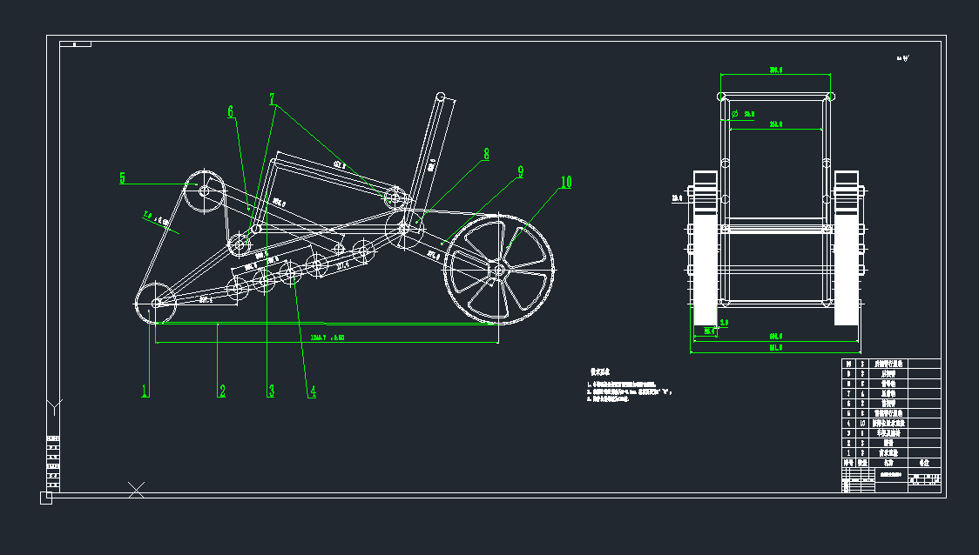Viewport: 979px width, 555px height.
Task: Click callout number 1 at the bottom
Action: 145,391
